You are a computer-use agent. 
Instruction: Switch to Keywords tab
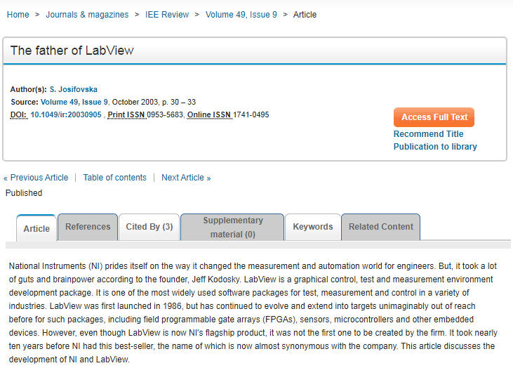(x=313, y=227)
